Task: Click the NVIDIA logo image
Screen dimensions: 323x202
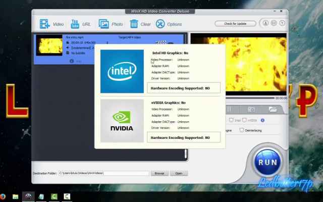Action: [x=122, y=121]
